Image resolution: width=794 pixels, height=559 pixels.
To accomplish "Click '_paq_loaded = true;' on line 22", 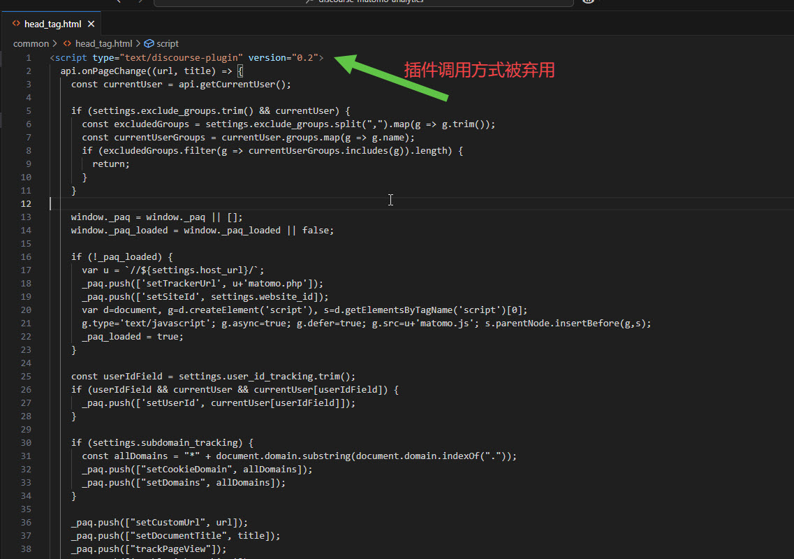I will point(133,337).
